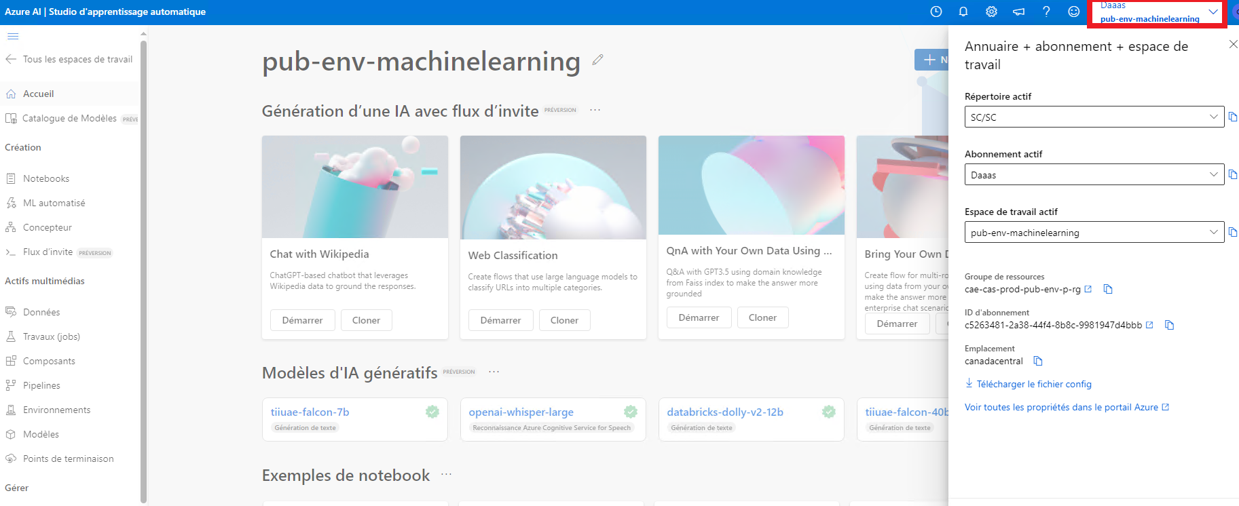The image size is (1239, 506).
Task: Click Télécharger le fichier config
Action: point(1029,384)
